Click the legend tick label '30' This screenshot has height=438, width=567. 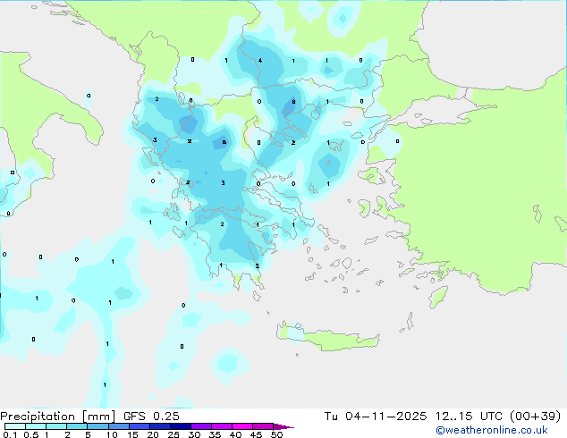(x=194, y=434)
